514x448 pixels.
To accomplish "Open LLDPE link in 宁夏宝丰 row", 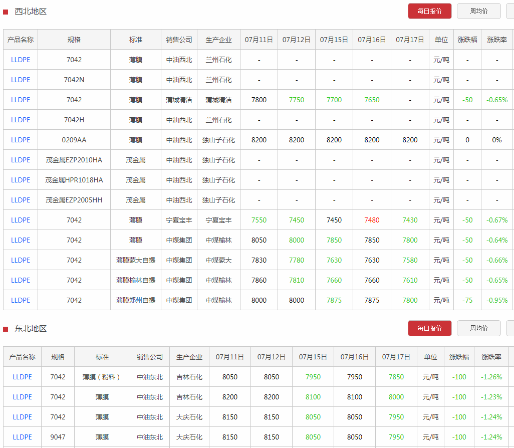I will [21, 219].
